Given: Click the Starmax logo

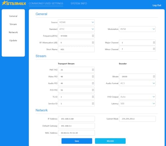Looking at the screenshot, I should (14, 3).
